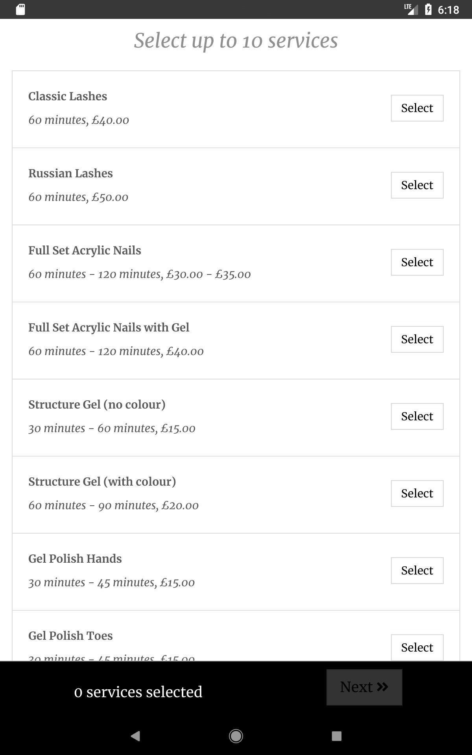Click the double chevron on Next
Screen dimensions: 472x755
pos(382,687)
